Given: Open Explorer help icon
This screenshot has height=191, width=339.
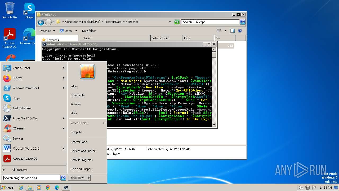Looking at the screenshot, I should [x=240, y=31].
